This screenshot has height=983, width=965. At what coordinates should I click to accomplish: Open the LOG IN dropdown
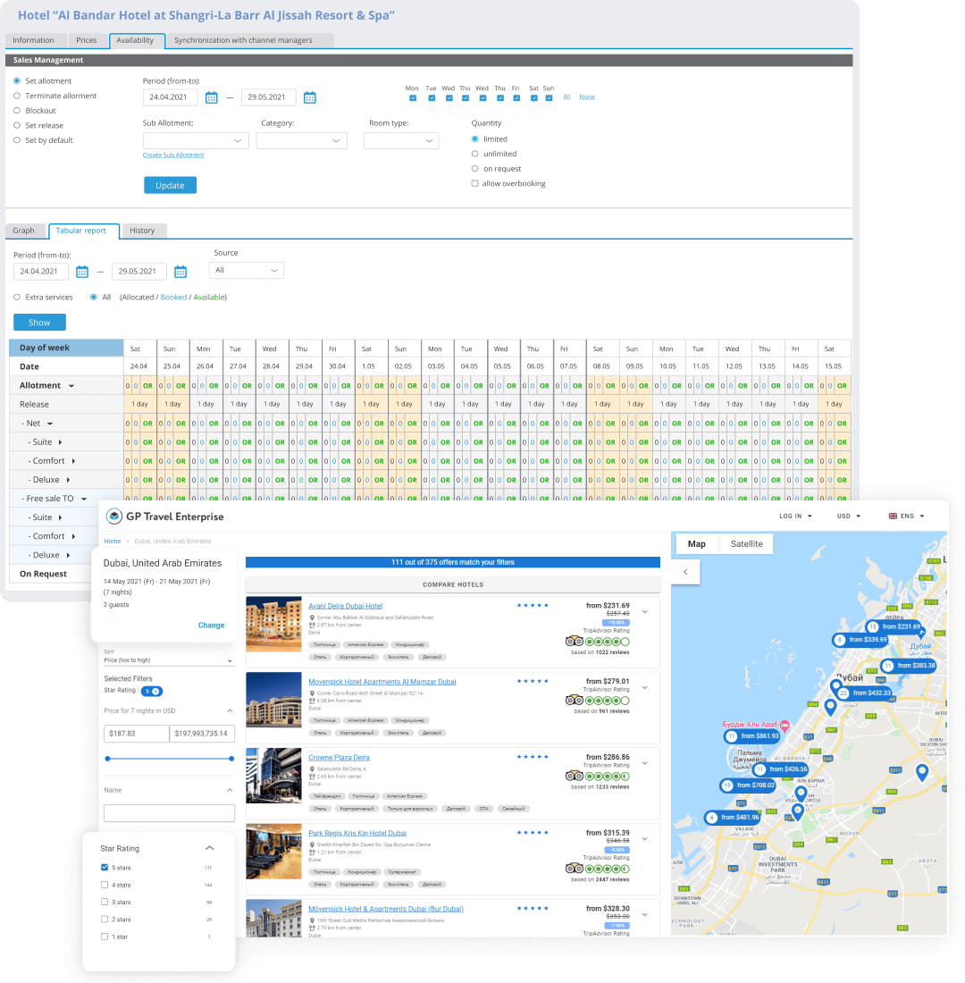click(796, 516)
